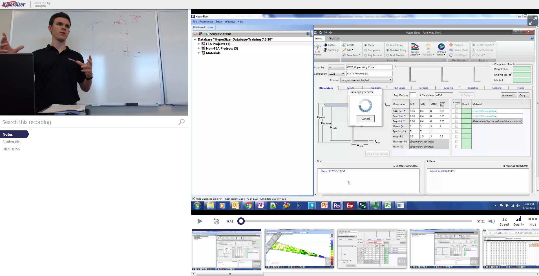Collapse the Database root tree node
The height and width of the screenshot is (276, 539).
(x=195, y=39)
